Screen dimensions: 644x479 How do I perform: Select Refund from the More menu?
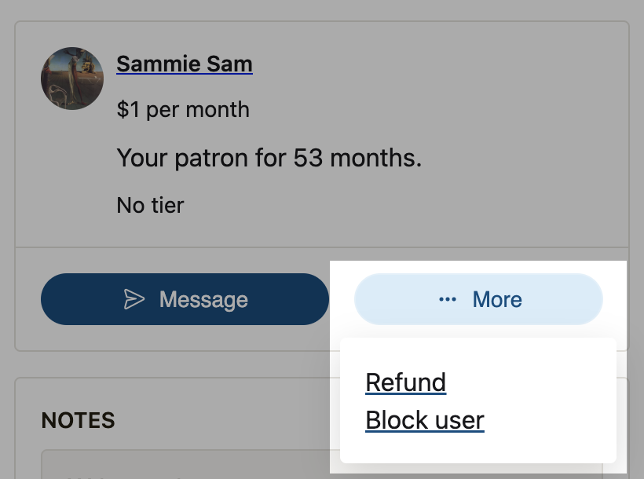point(406,382)
